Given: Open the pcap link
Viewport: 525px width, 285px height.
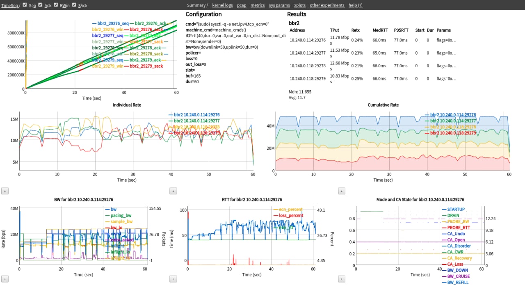Looking at the screenshot, I should coord(242,5).
